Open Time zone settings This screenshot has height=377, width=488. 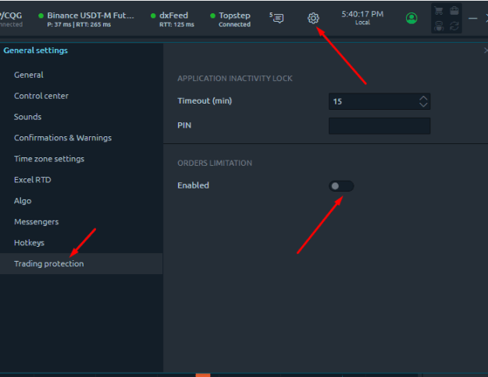[49, 159]
